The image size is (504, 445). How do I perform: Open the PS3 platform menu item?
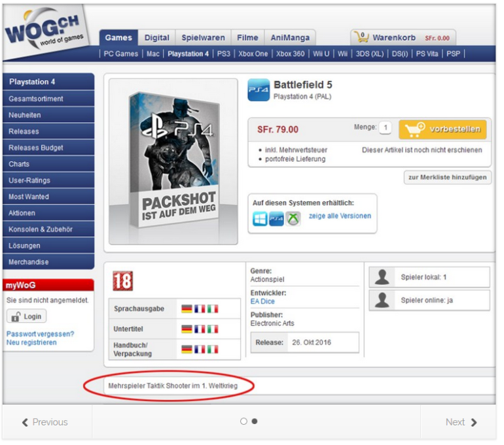(x=224, y=54)
